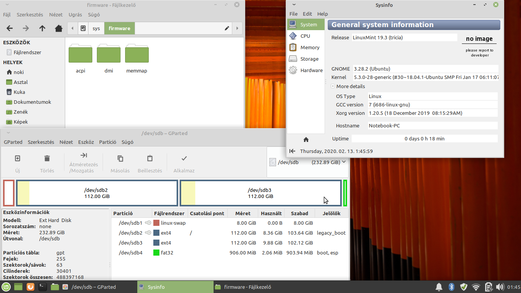
Task: Go up to the parent folder
Action: tap(42, 28)
